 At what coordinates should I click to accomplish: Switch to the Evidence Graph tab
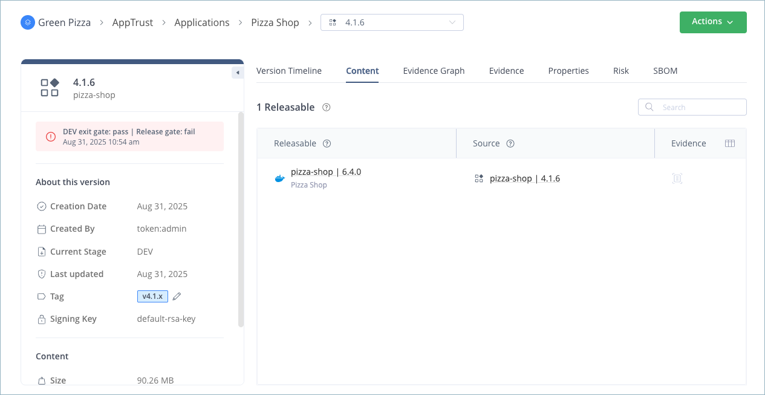coord(434,71)
